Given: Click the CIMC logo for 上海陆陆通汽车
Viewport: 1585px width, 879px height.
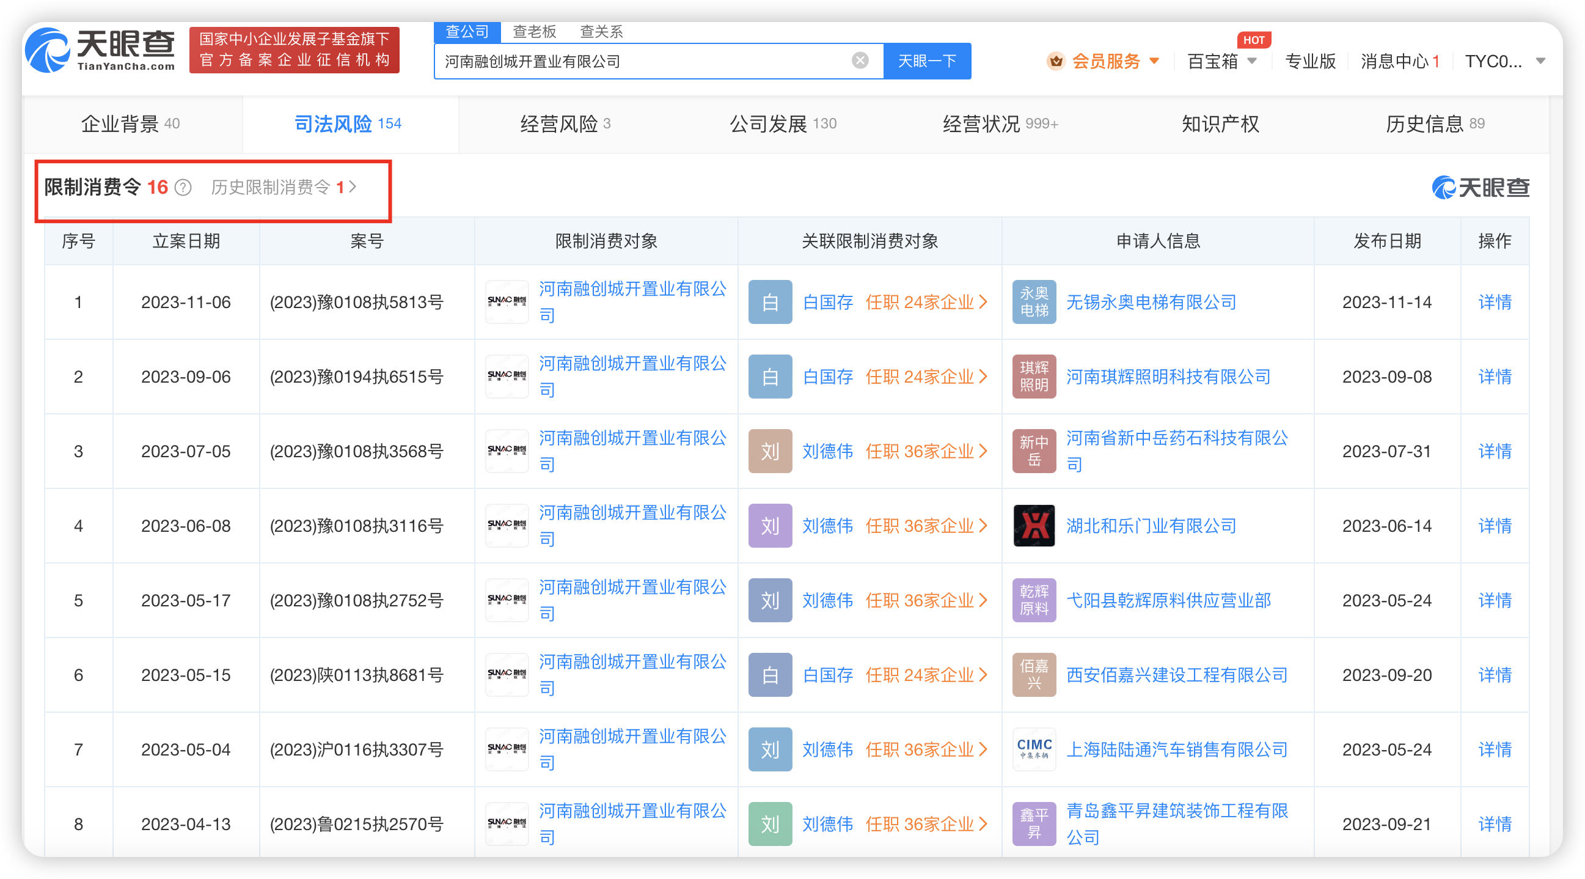Looking at the screenshot, I should point(1034,749).
